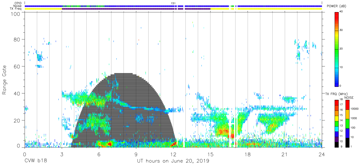Click the 'UT hours on June 20, 2019' label
The image size is (362, 167).
(x=173, y=161)
